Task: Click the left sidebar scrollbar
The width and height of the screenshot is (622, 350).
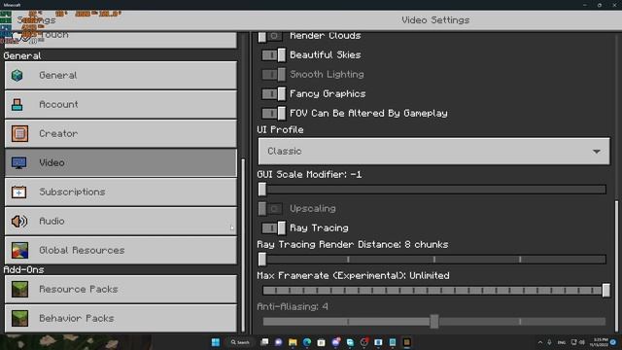Action: [x=243, y=245]
